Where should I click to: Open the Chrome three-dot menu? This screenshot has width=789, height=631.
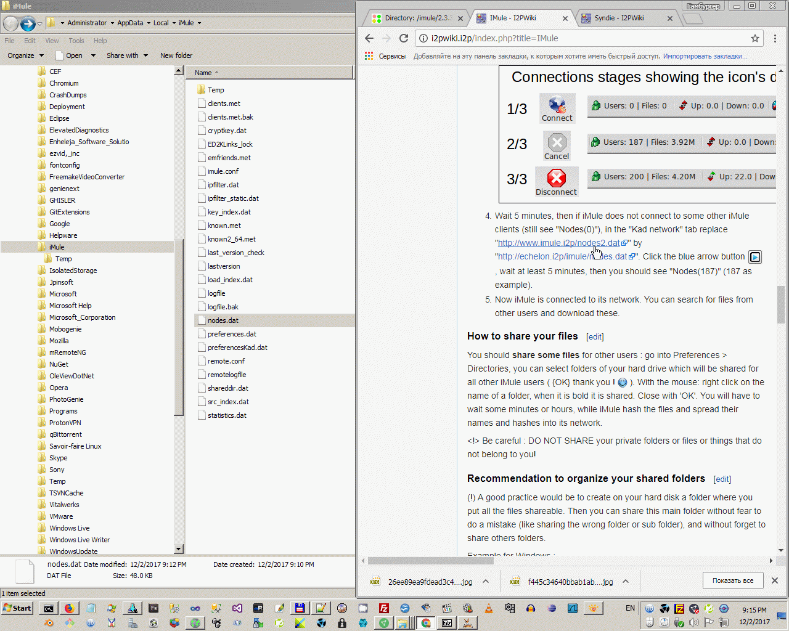coord(775,38)
